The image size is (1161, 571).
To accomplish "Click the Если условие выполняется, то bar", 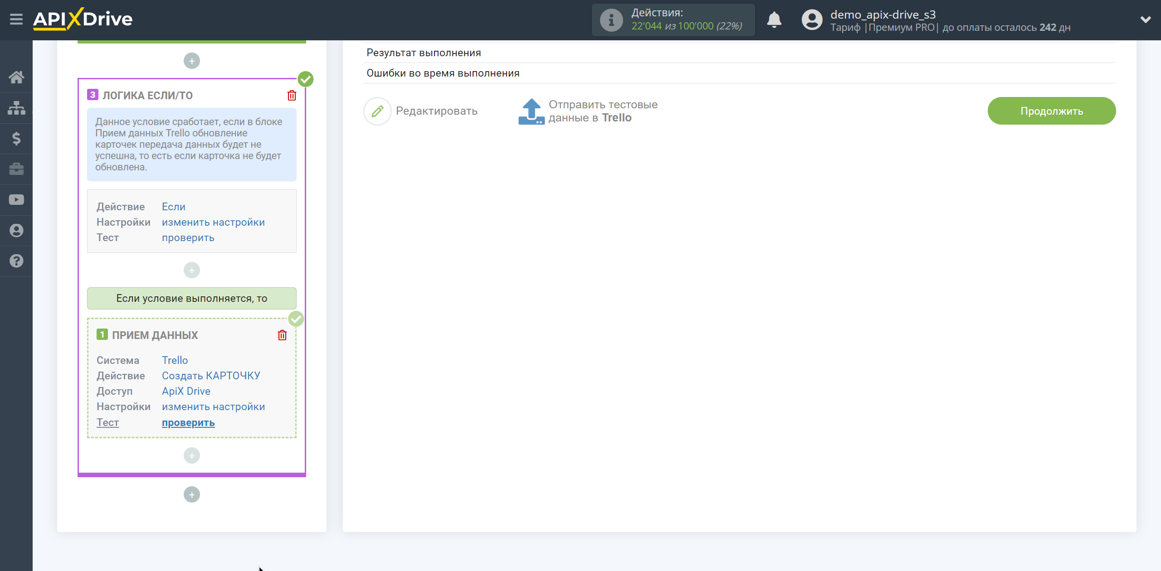I will click(192, 298).
